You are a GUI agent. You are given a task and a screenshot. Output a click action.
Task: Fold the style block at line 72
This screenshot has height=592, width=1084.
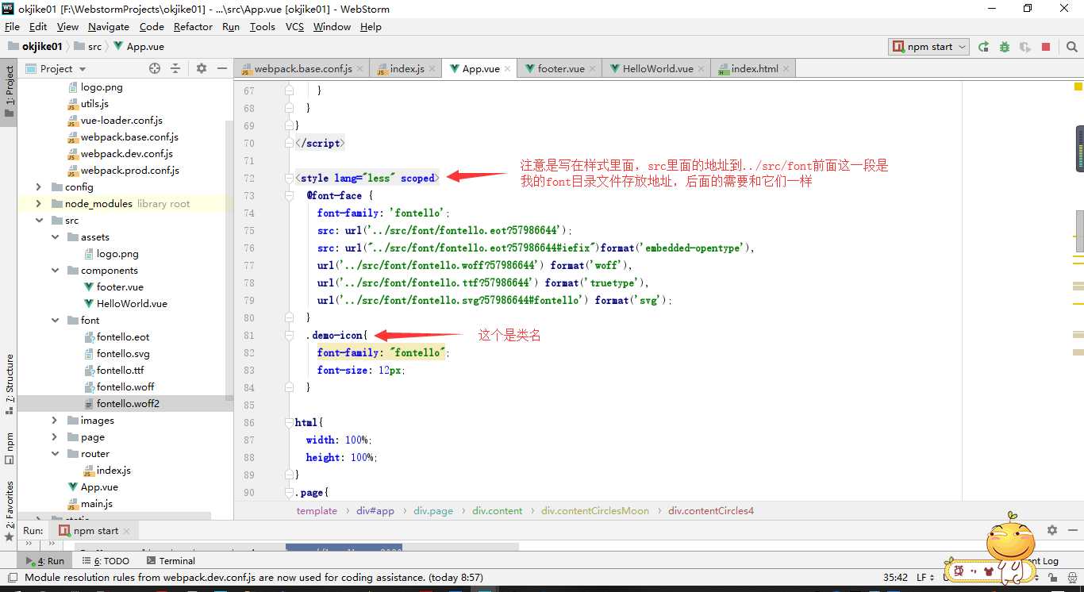(290, 179)
